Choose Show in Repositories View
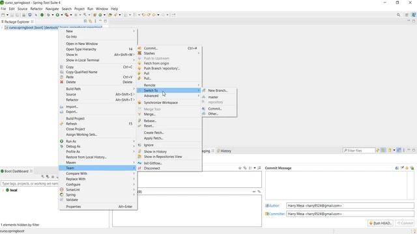 tap(163, 157)
